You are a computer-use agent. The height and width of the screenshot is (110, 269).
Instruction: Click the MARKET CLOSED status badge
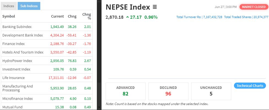coord(254,7)
